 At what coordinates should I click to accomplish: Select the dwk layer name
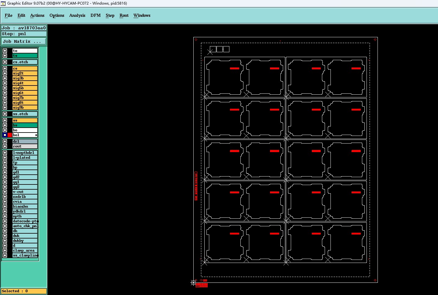(x=25, y=236)
